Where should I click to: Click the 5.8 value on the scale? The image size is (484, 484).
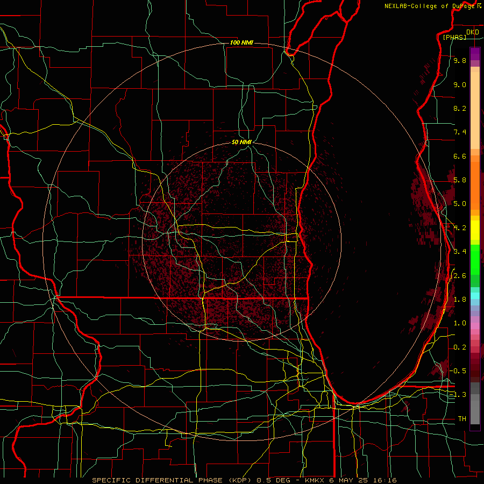(460, 180)
